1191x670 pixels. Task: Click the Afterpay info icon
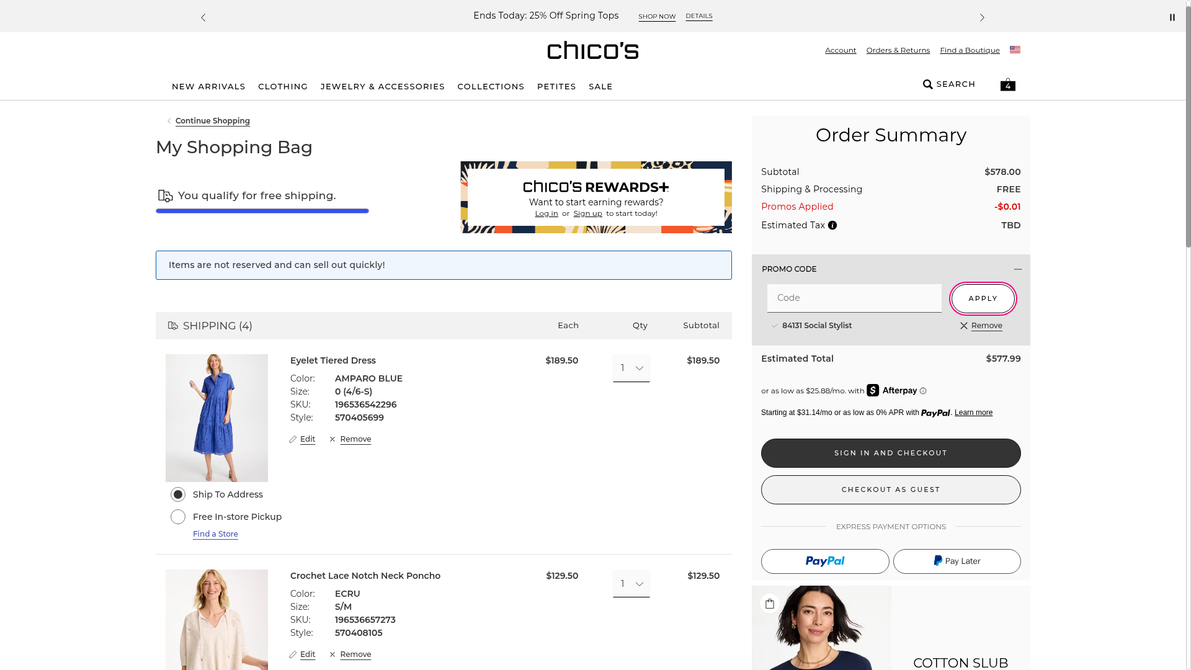point(923,391)
